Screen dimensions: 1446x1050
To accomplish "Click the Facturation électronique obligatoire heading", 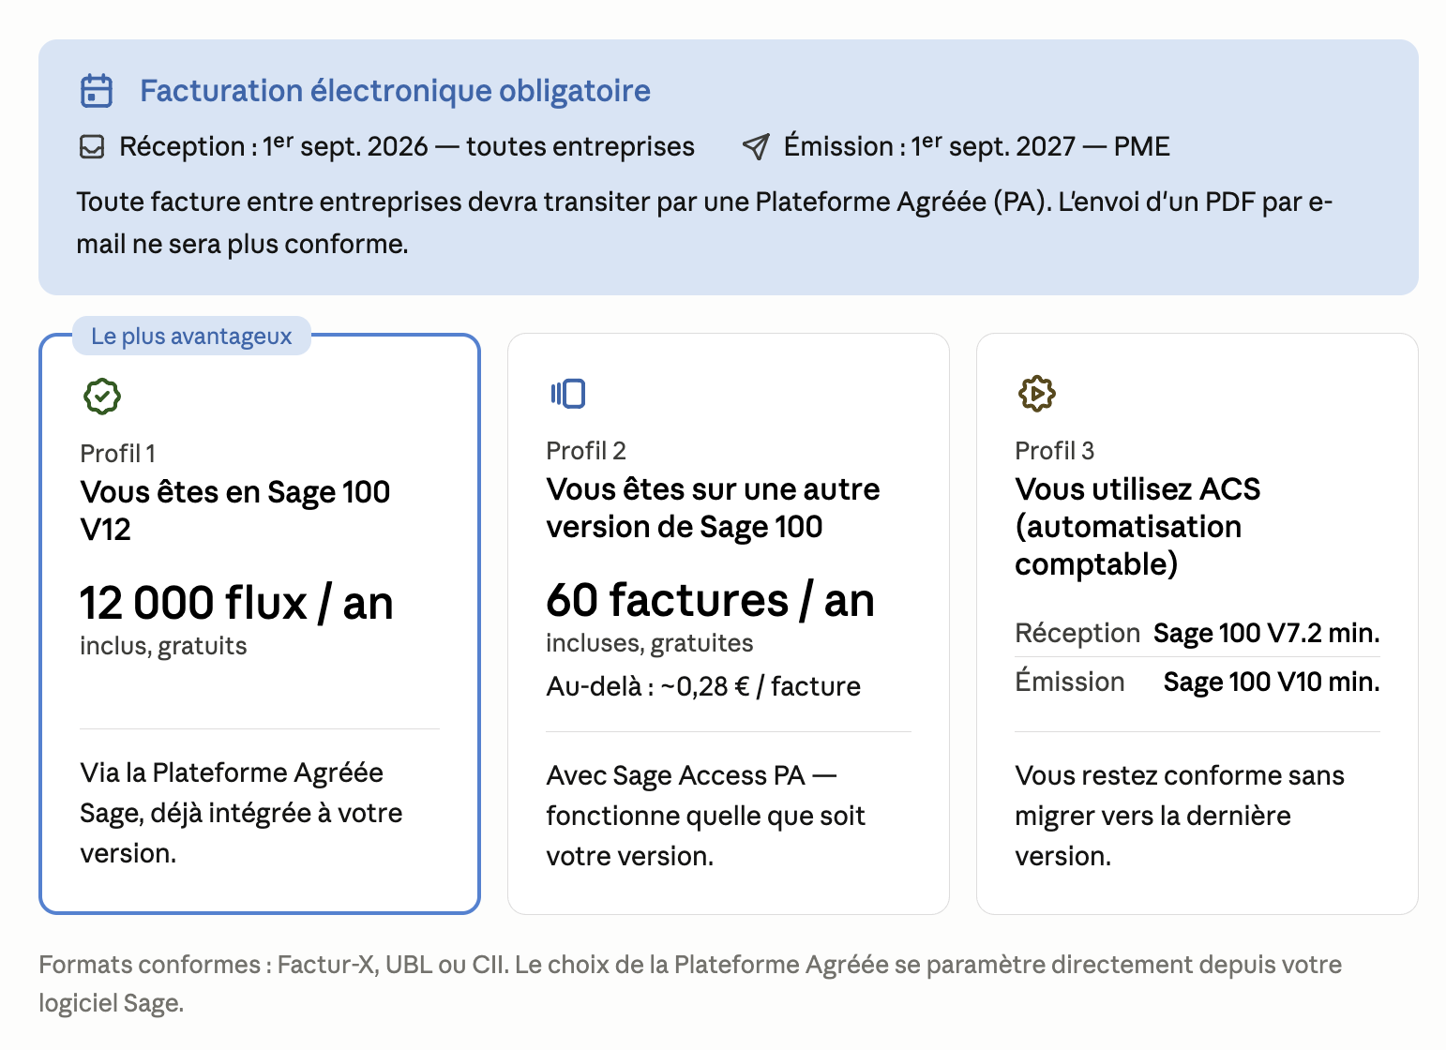I will click(x=395, y=91).
